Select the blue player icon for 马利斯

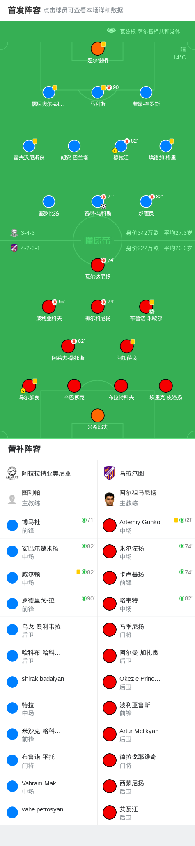pyautogui.click(x=97, y=92)
